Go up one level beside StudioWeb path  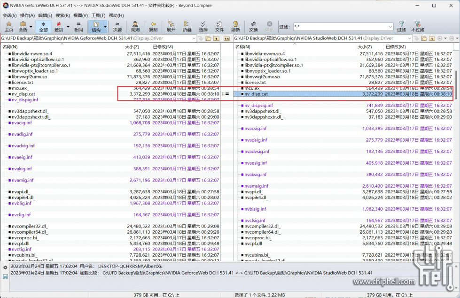[x=432, y=38]
